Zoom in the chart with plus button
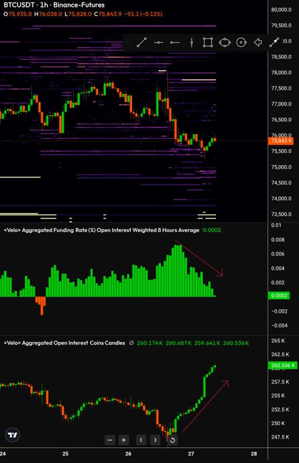The image size is (299, 463). click(124, 440)
